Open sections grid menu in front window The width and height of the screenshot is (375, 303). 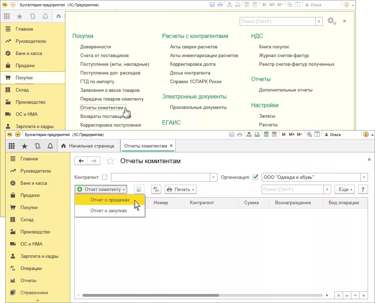(x=11, y=146)
